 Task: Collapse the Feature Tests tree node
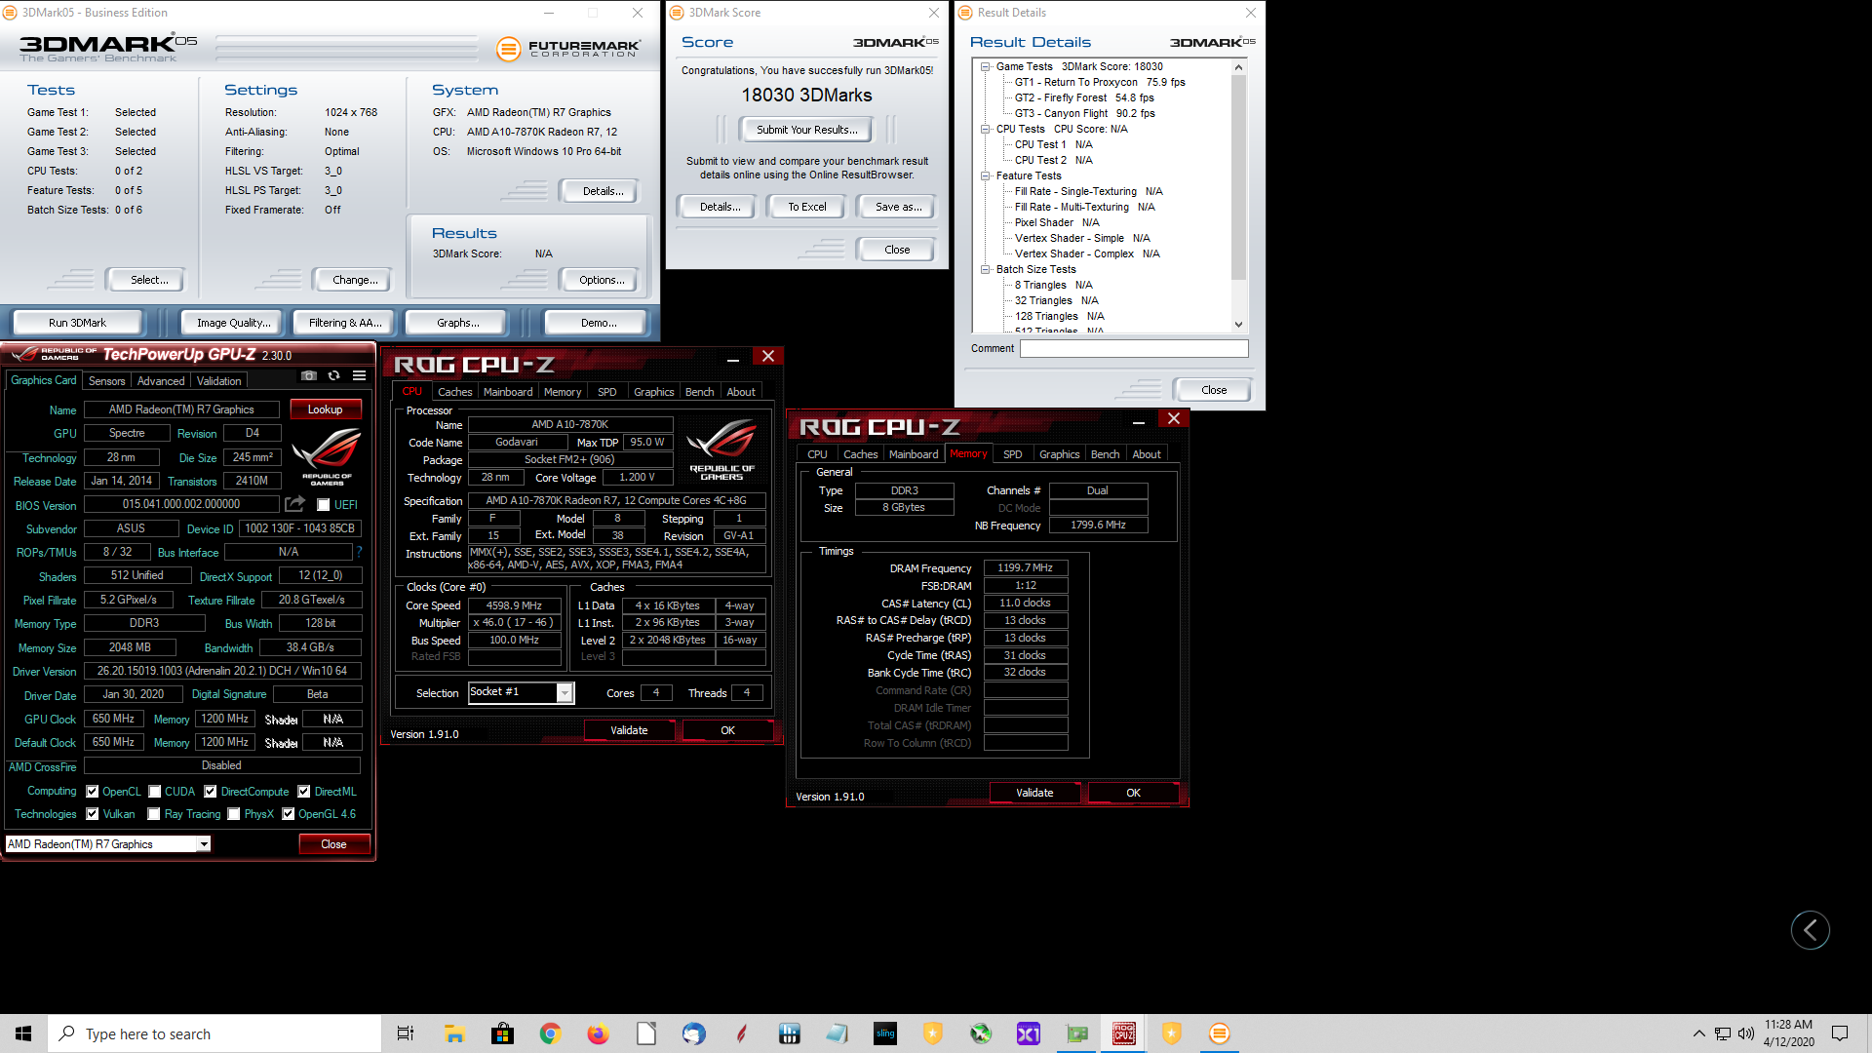click(x=985, y=175)
